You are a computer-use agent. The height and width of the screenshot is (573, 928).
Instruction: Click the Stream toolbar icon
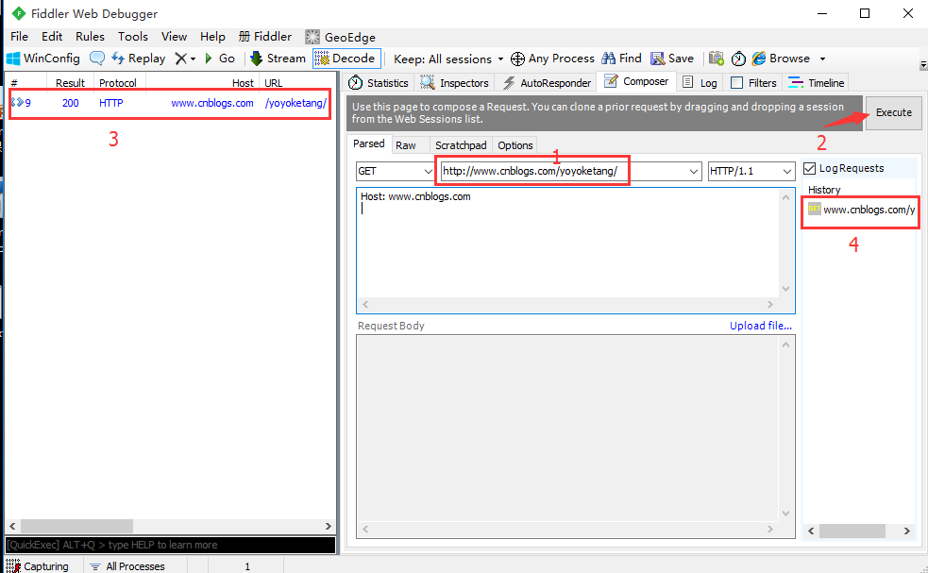278,58
